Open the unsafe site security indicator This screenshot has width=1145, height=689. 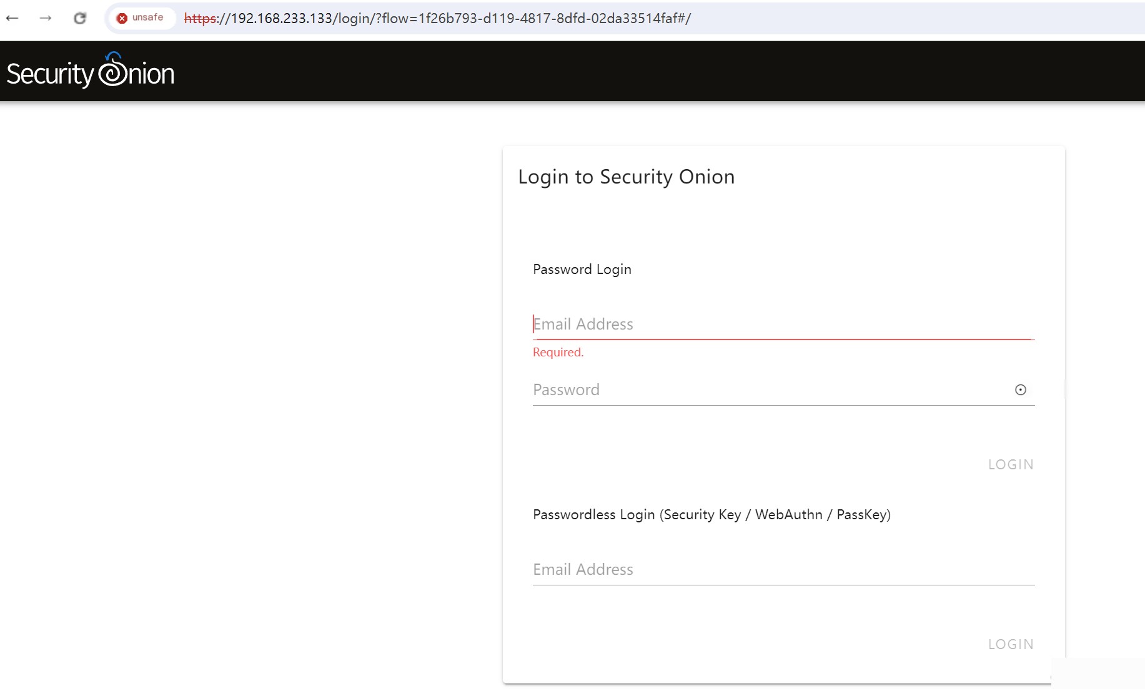141,18
